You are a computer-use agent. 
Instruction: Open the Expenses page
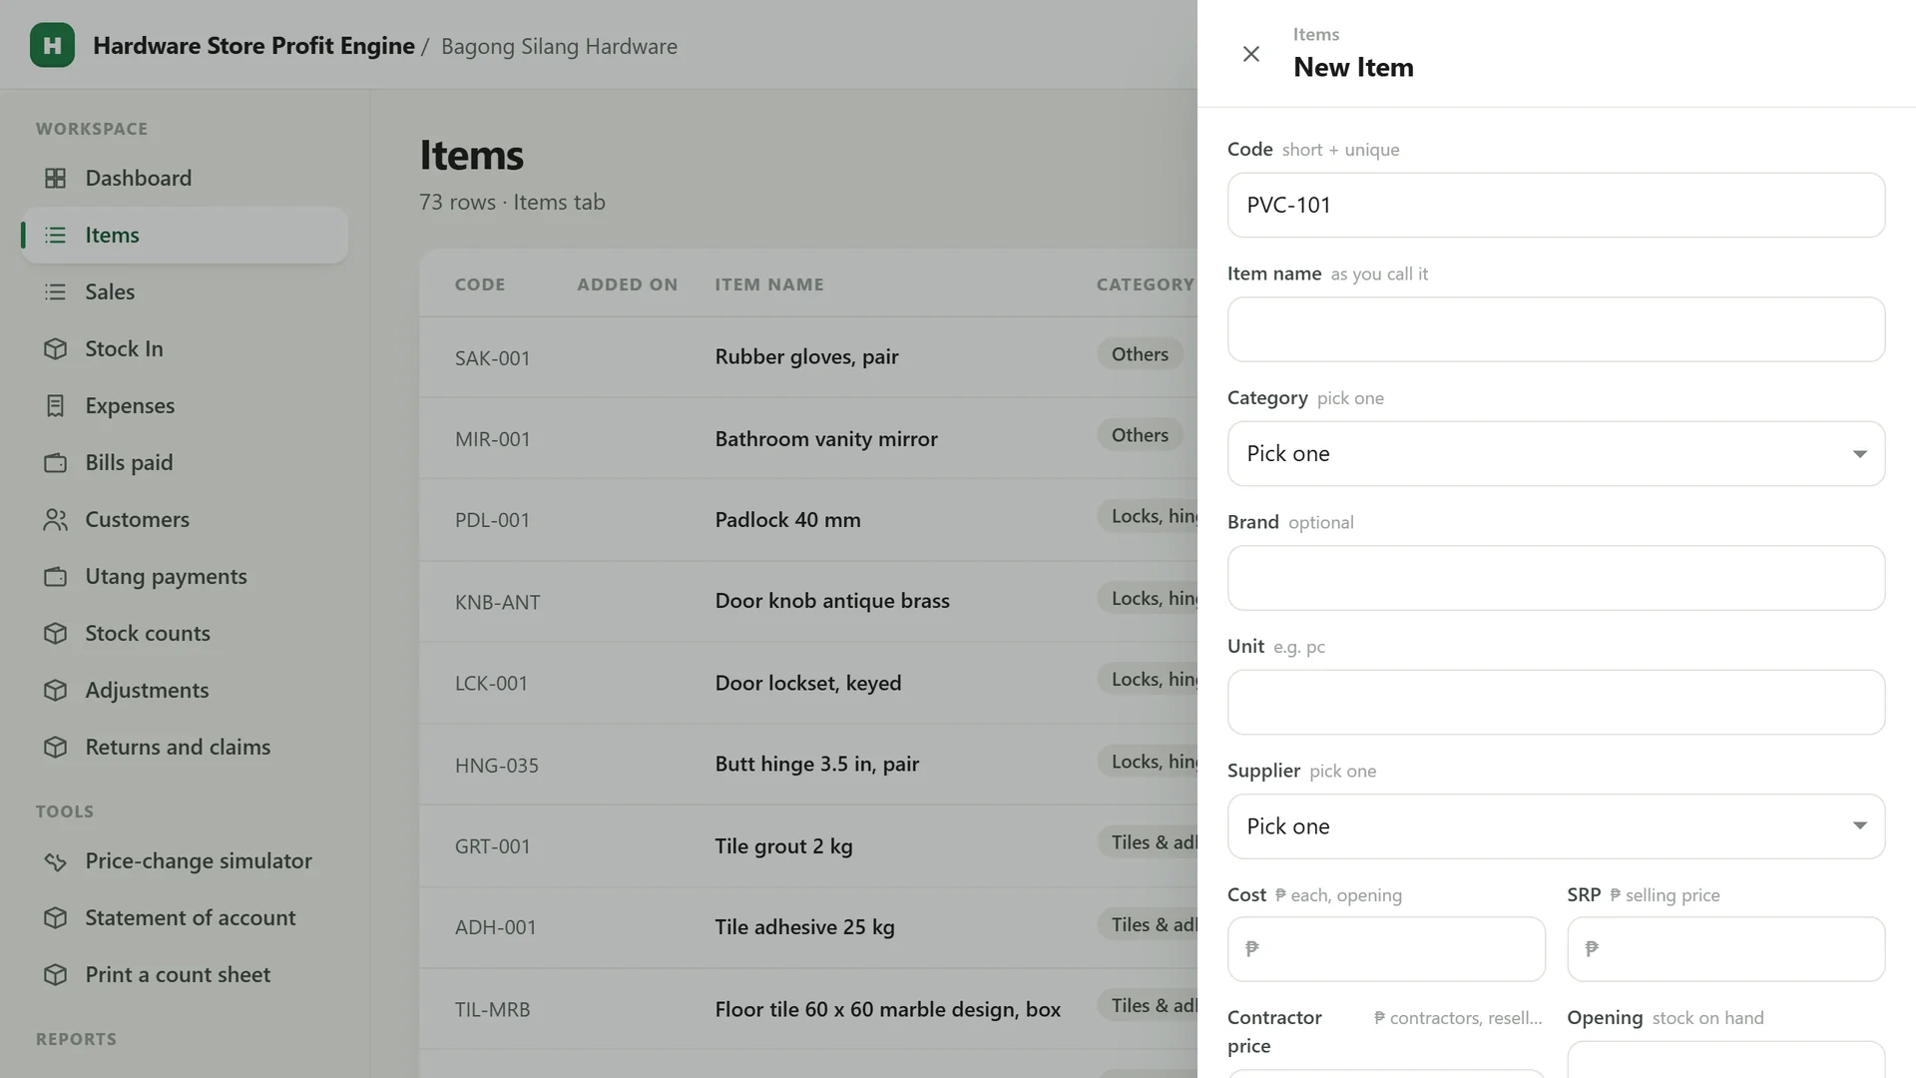[185, 405]
